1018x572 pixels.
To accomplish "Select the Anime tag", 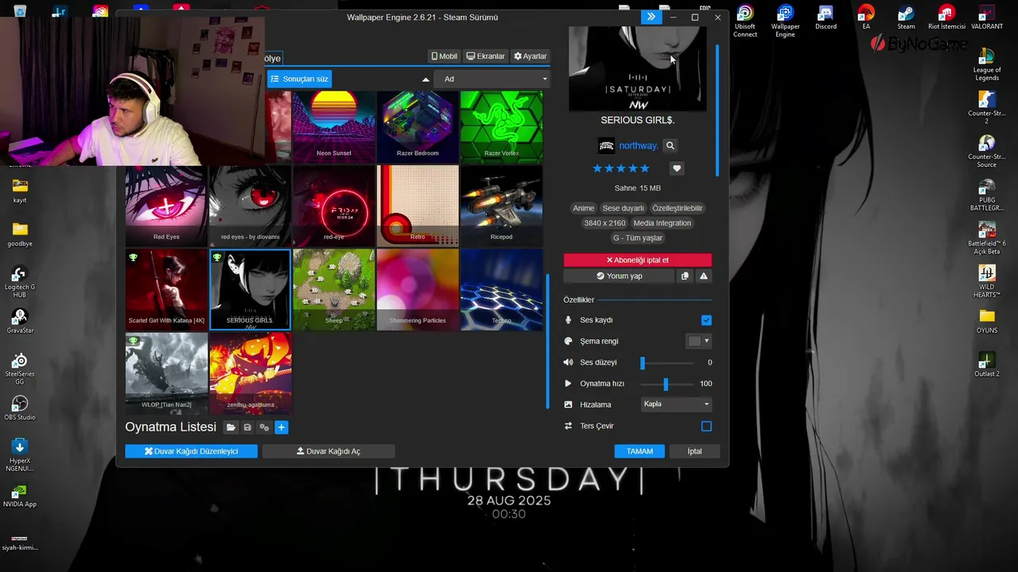I will (x=584, y=208).
